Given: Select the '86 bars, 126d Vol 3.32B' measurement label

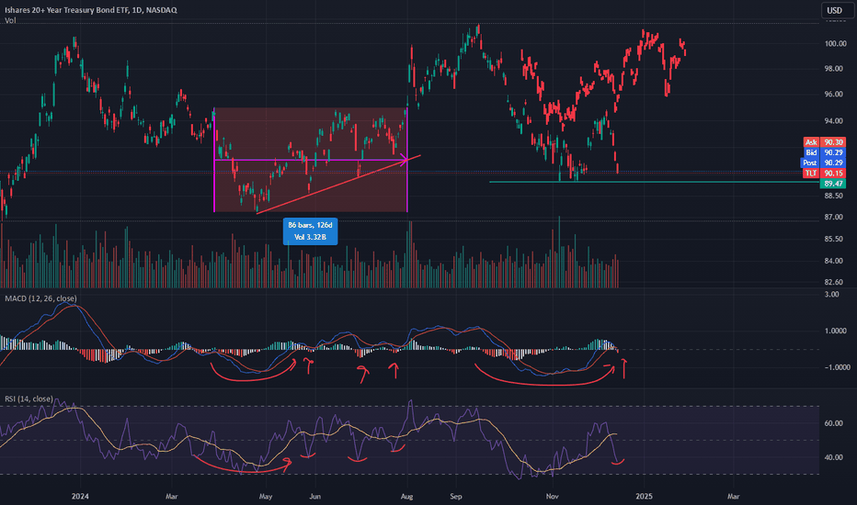Looking at the screenshot, I should pyautogui.click(x=310, y=231).
